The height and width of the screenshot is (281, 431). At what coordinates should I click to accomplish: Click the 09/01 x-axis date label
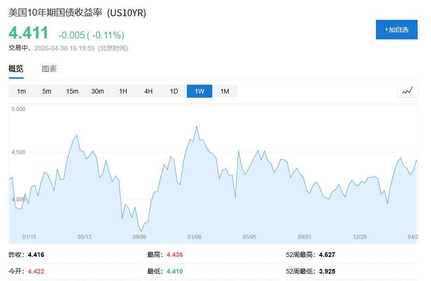[304, 237]
